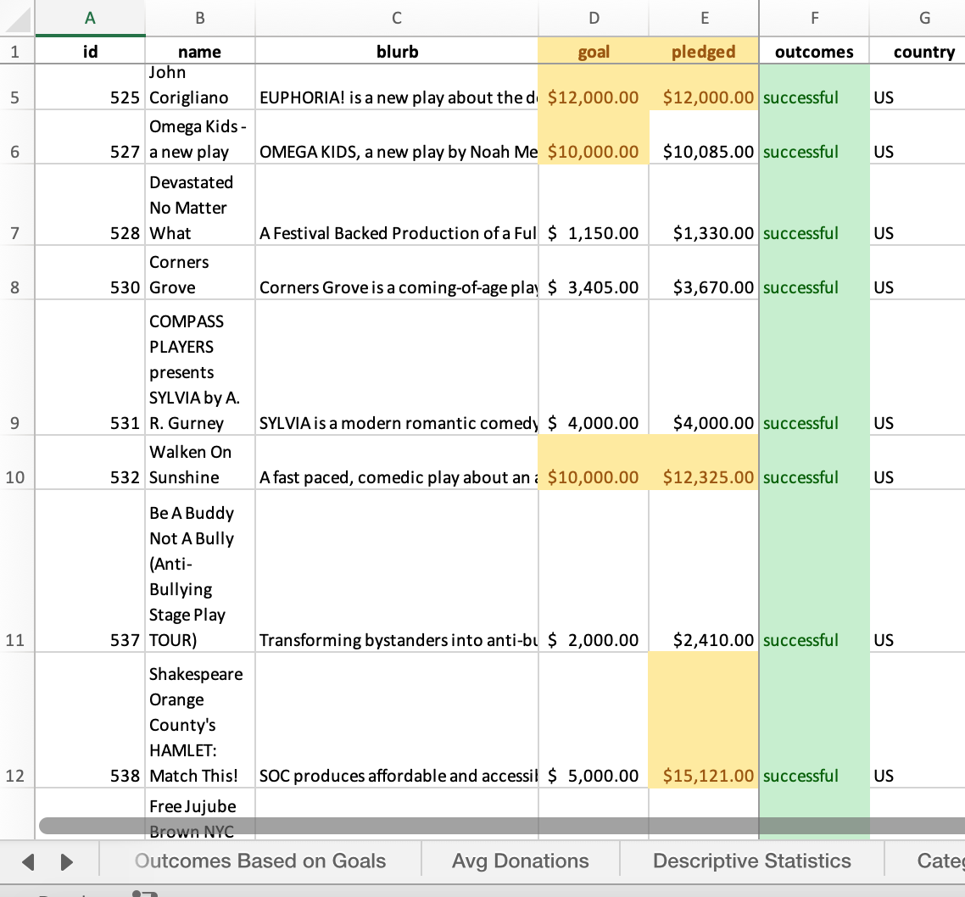Click the row 5 header
The image size is (965, 897).
(15, 97)
